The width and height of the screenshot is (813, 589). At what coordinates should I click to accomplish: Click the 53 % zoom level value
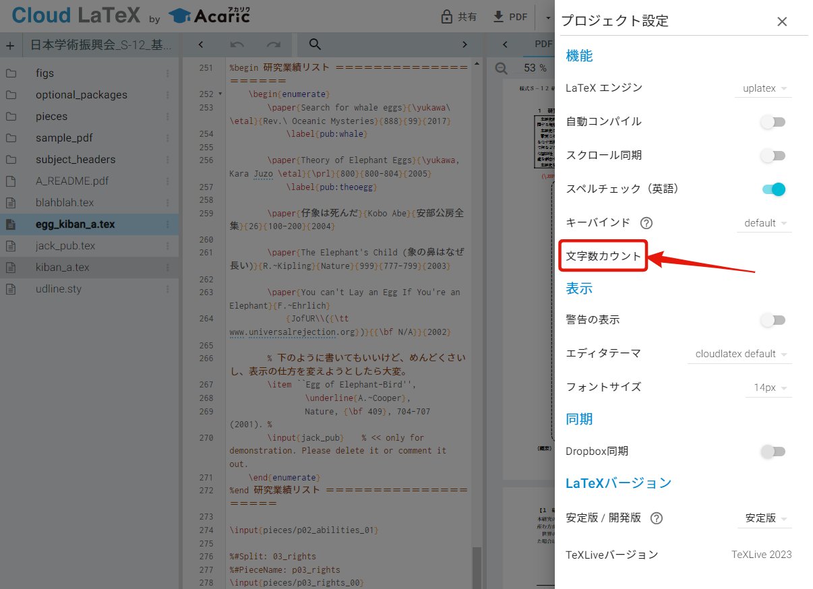[x=535, y=68]
